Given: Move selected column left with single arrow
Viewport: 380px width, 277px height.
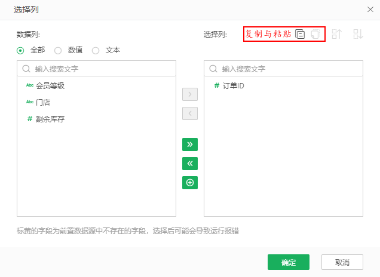Looking at the screenshot, I should (189, 113).
